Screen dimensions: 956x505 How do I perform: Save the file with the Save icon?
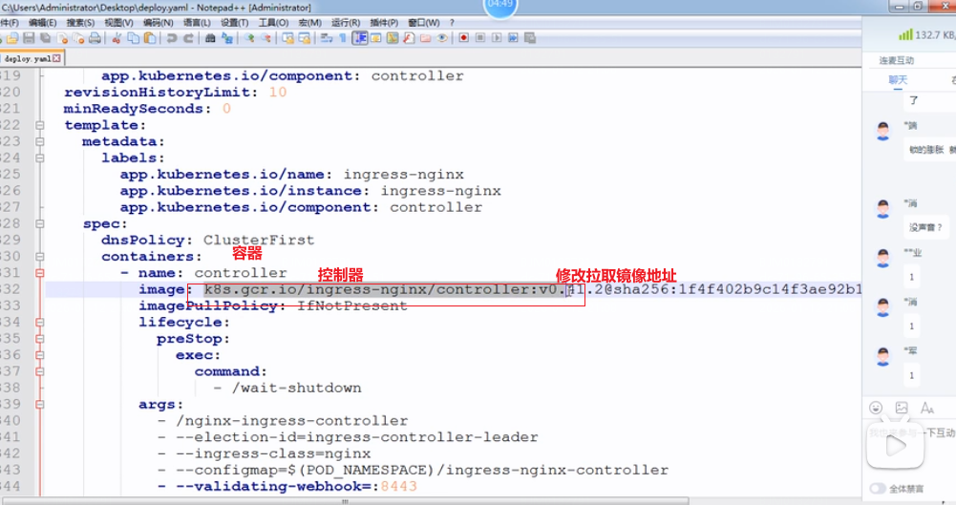(x=29, y=38)
